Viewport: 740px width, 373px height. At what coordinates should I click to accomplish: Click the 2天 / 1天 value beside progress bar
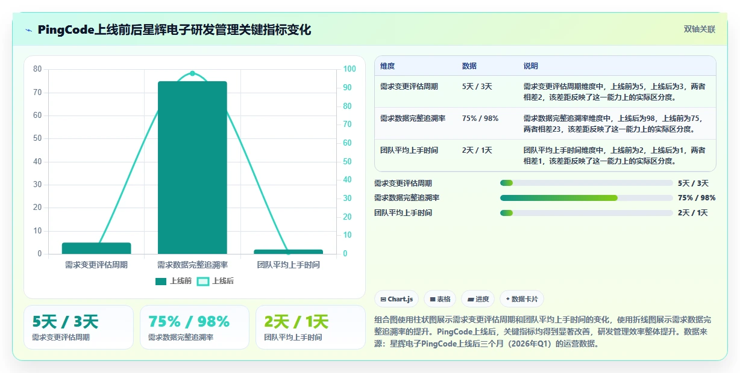point(693,213)
